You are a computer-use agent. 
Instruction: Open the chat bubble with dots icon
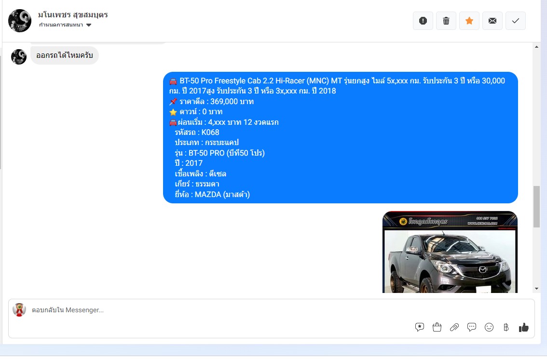[x=472, y=327]
